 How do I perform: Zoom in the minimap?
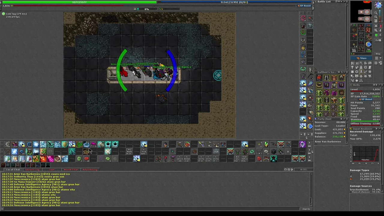click(x=376, y=17)
